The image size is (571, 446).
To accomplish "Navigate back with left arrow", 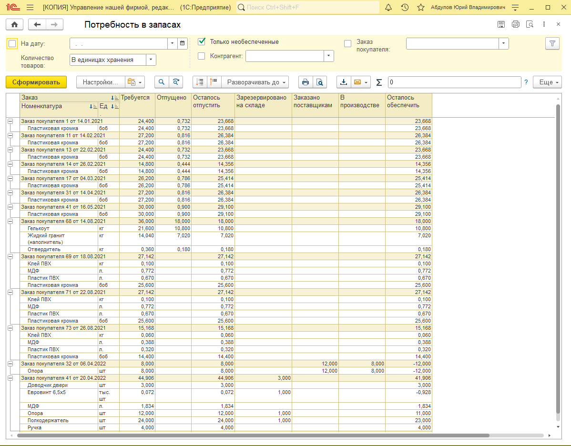I will (x=37, y=24).
